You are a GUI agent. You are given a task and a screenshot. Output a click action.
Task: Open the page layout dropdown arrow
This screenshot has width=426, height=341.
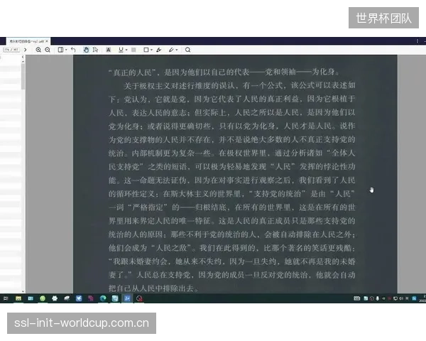click(66, 50)
